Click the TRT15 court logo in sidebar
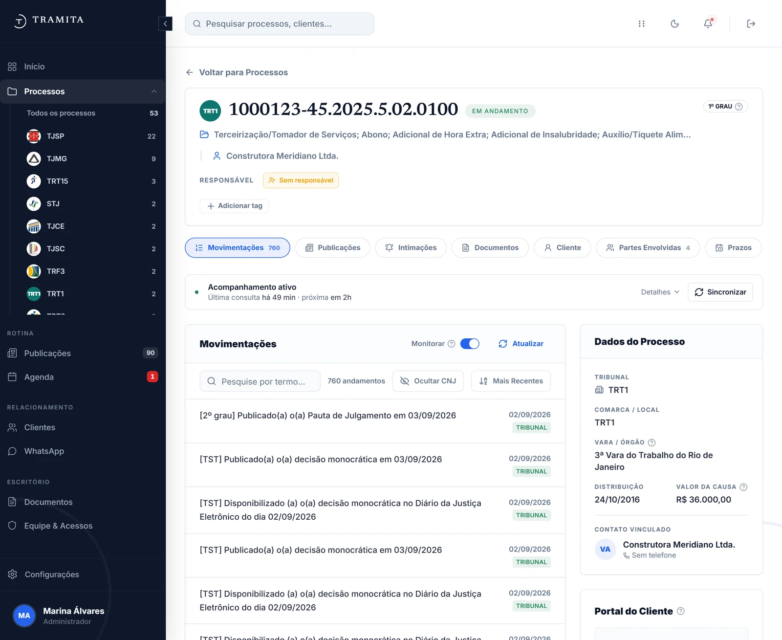 pyautogui.click(x=34, y=181)
